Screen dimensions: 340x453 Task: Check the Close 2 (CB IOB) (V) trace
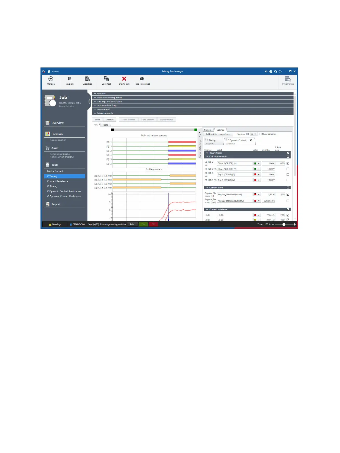pyautogui.click(x=288, y=169)
